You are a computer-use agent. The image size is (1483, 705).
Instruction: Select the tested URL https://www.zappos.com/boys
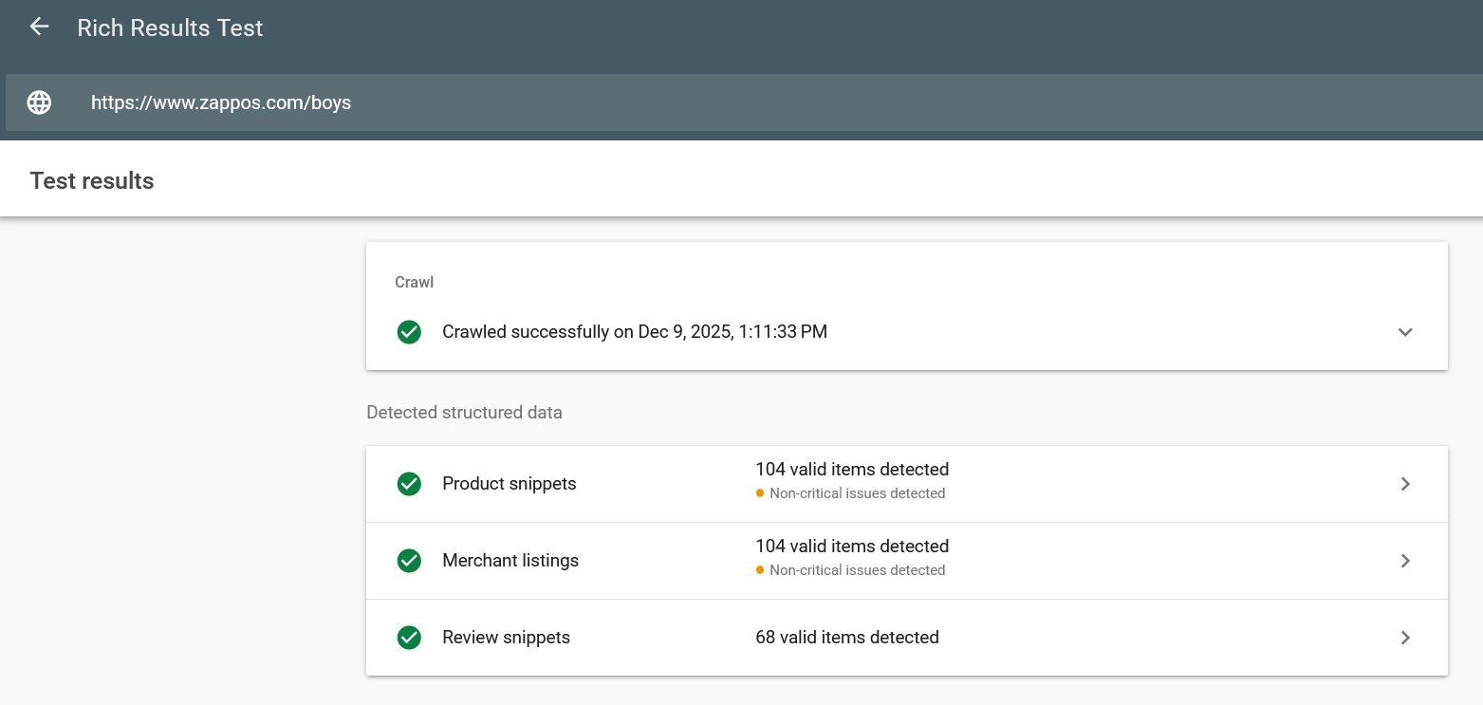[x=221, y=102]
